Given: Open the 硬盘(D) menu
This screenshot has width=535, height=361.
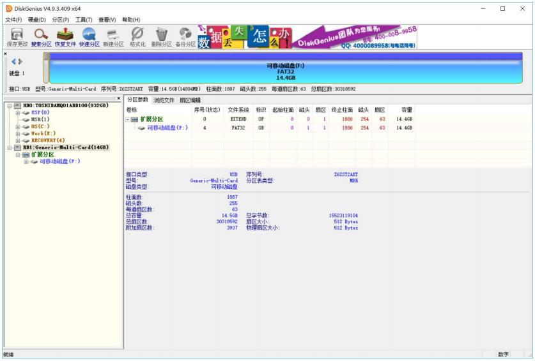Looking at the screenshot, I should [37, 20].
